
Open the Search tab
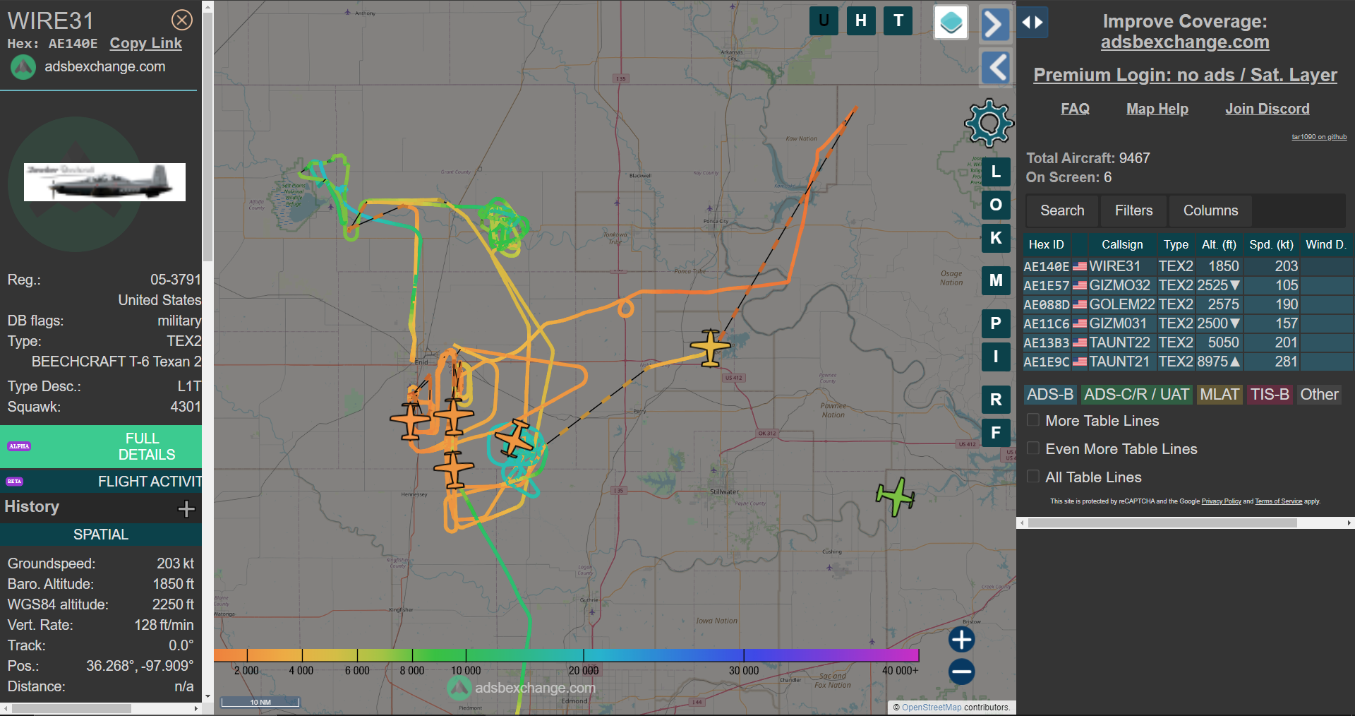tap(1062, 210)
